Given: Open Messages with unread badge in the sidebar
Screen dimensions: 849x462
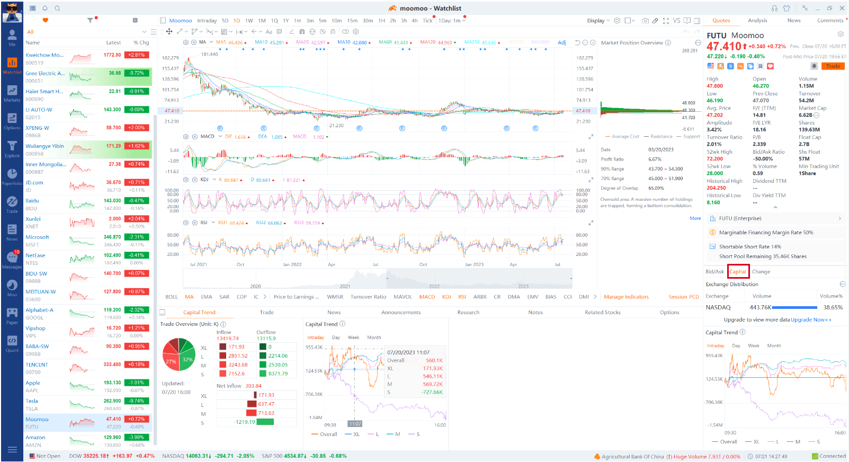Looking at the screenshot, I should (12, 260).
